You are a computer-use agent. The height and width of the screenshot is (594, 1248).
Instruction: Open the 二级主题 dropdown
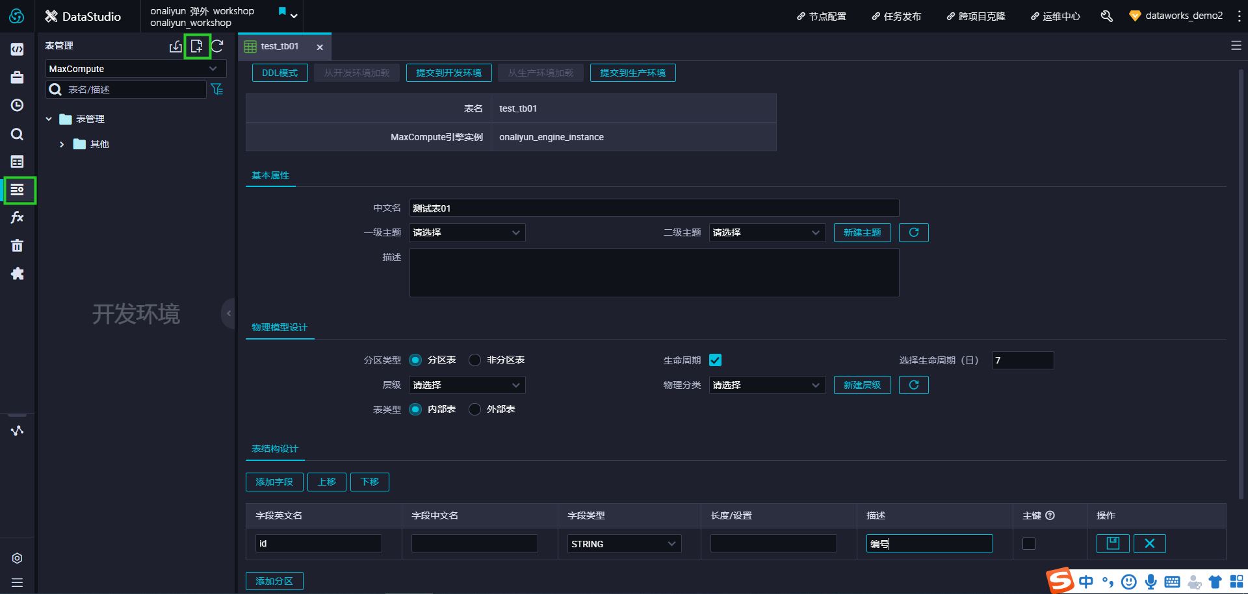pyautogui.click(x=767, y=232)
